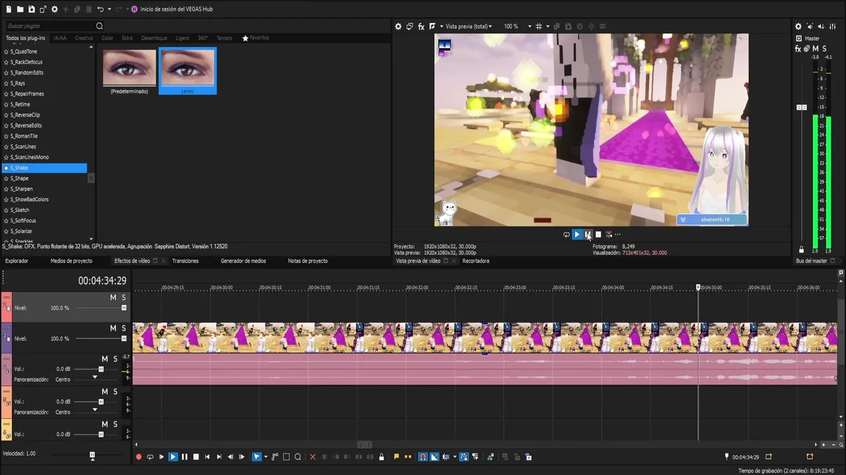
Task: Open the Explorador tab
Action: (x=17, y=261)
